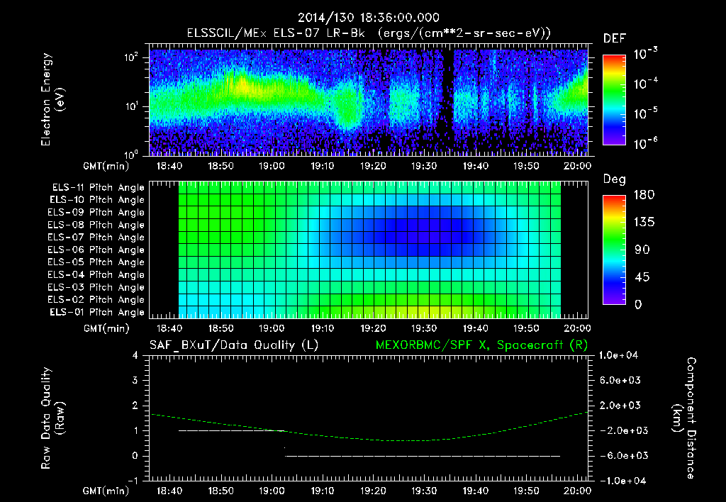This screenshot has width=726, height=502.
Task: Click the Deg color bar label
Action: pyautogui.click(x=615, y=179)
